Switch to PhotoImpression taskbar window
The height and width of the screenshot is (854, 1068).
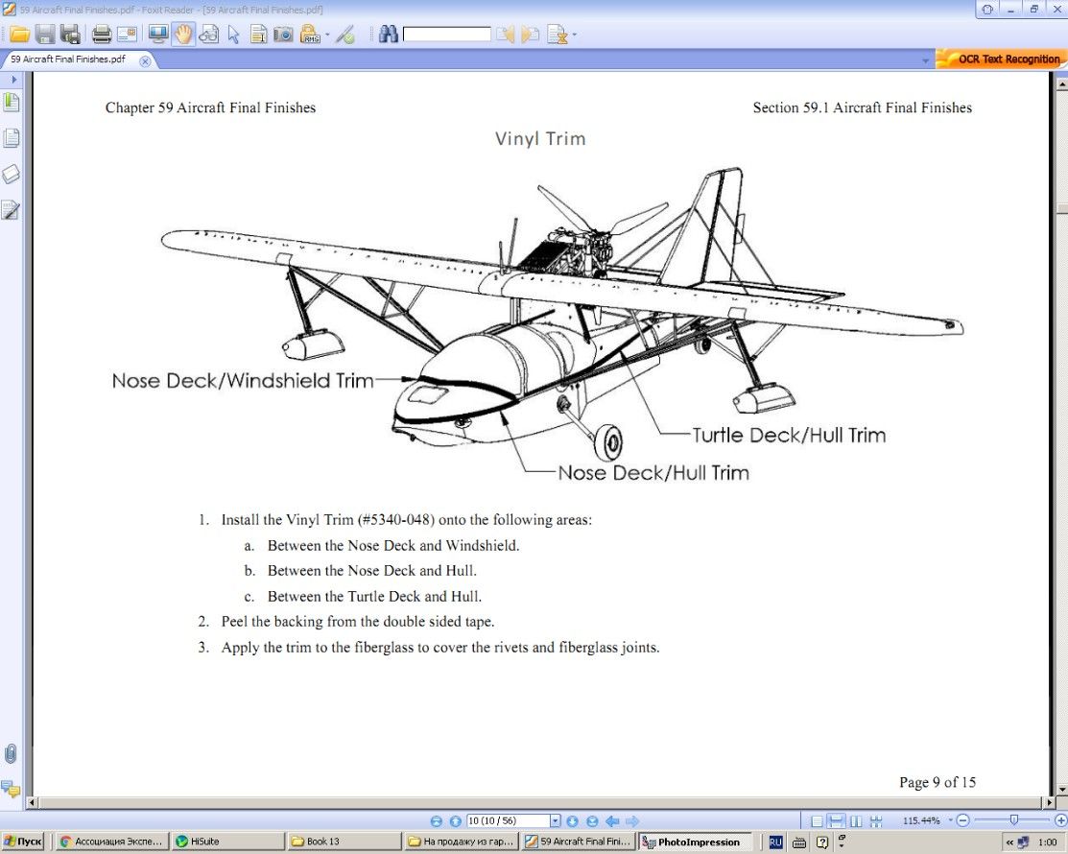[695, 842]
